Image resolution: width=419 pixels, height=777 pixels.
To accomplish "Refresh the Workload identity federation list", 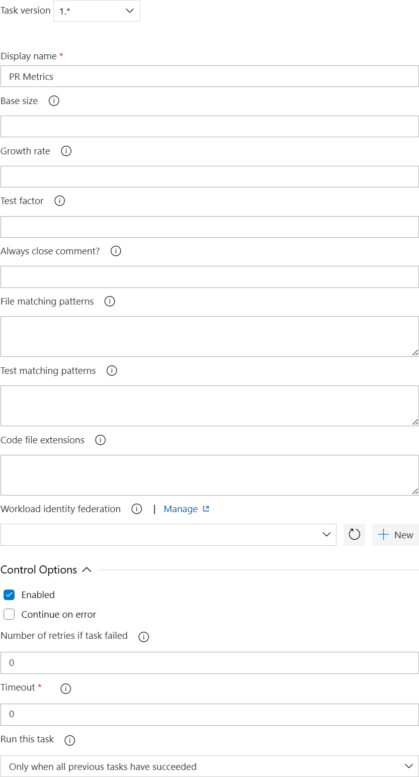I will point(354,534).
